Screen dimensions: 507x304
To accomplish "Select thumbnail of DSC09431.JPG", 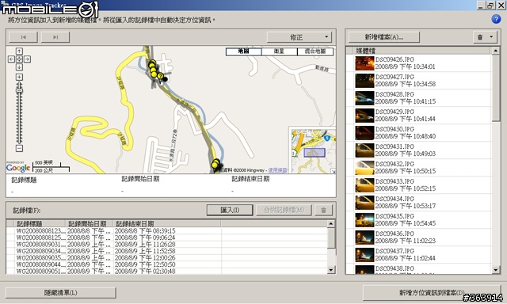I will pyautogui.click(x=364, y=150).
